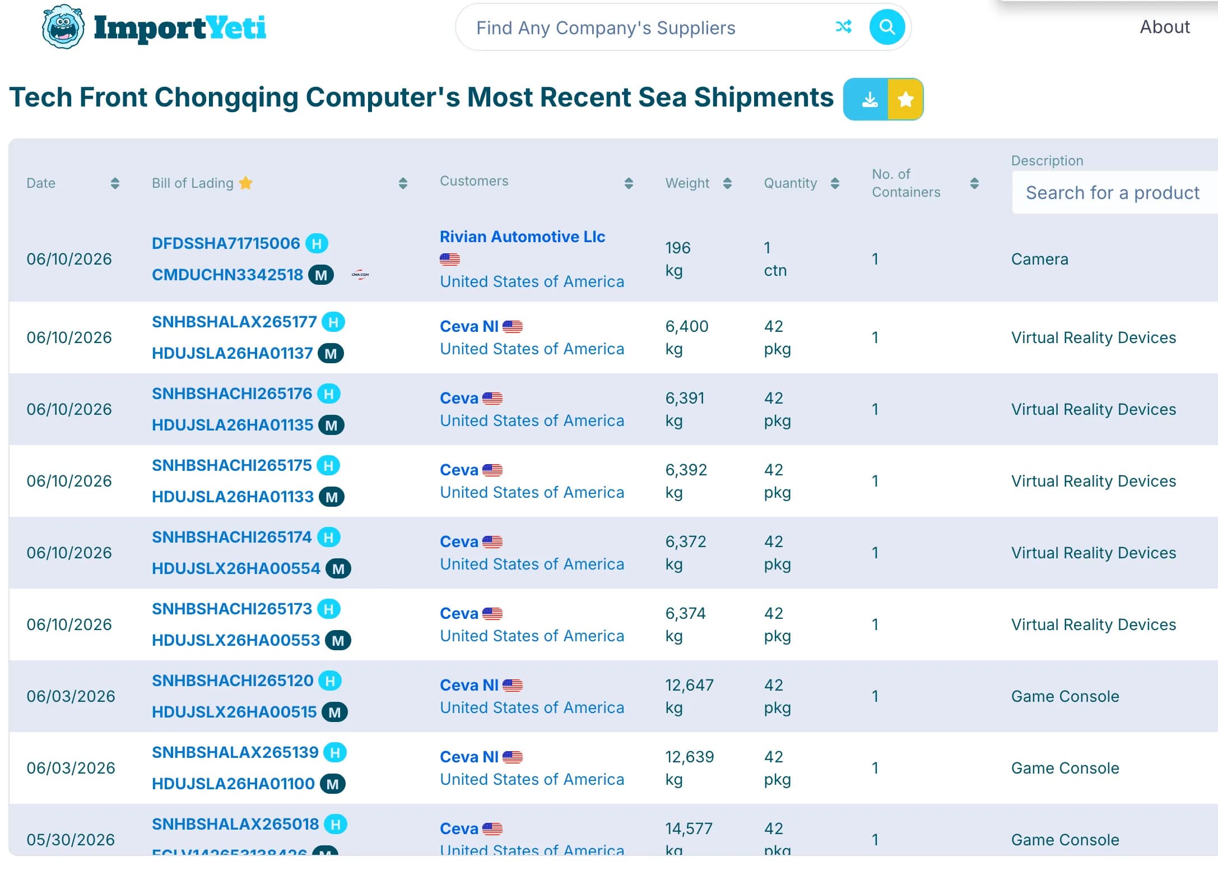Open bill of lading SNHBSHACHI265176
Screen dimensions: 1218x870
click(x=232, y=394)
